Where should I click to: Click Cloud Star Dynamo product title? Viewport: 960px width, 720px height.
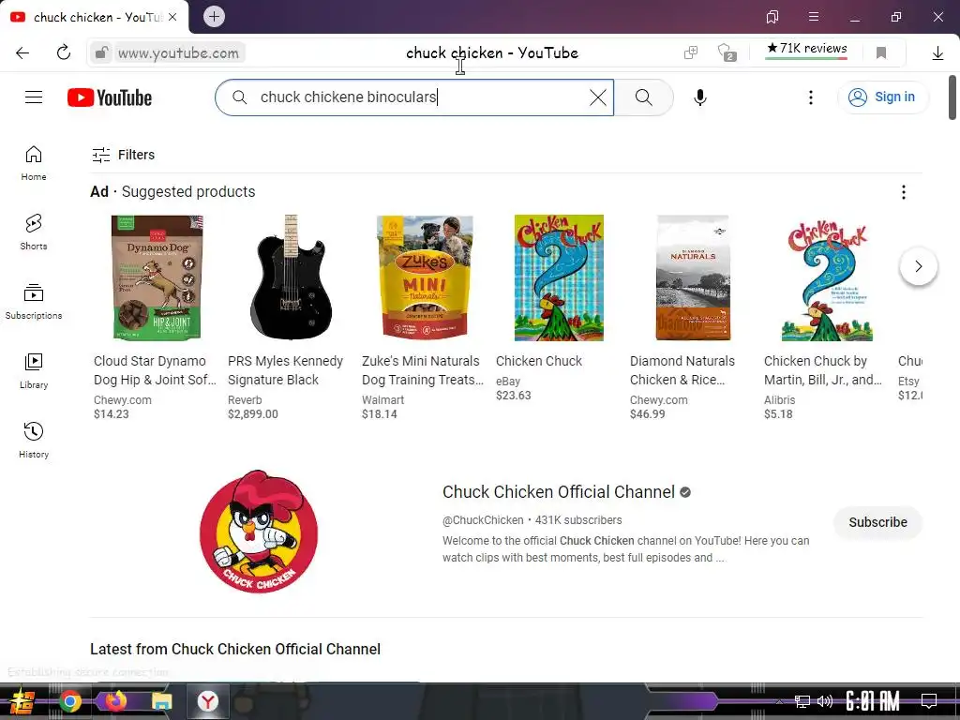pos(155,370)
